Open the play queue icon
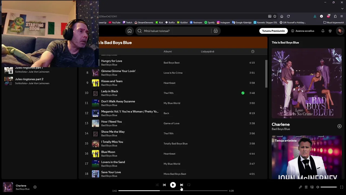The height and width of the screenshot is (195, 346). [x=306, y=187]
